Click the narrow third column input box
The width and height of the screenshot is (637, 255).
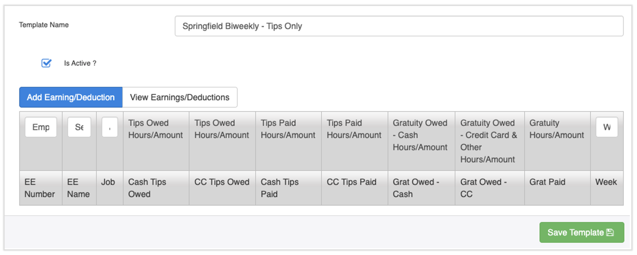tap(110, 127)
